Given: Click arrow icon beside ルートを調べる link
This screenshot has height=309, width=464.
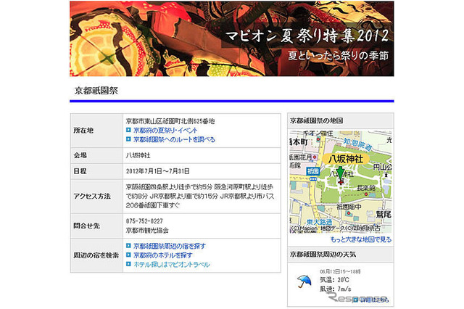Looking at the screenshot, I should coord(128,139).
